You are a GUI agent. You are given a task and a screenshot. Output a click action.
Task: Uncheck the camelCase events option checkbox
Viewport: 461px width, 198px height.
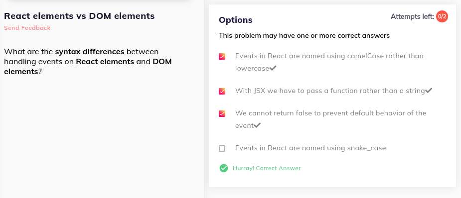(x=222, y=56)
